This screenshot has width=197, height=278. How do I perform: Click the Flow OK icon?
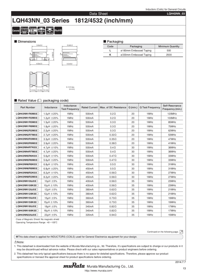click(50, 30)
